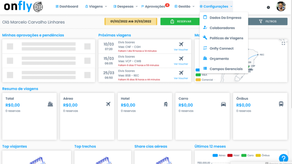The width and height of the screenshot is (292, 164).
Task: Click the date range field 01/03/2022 Até 31/03/2022
Action: click(x=131, y=21)
